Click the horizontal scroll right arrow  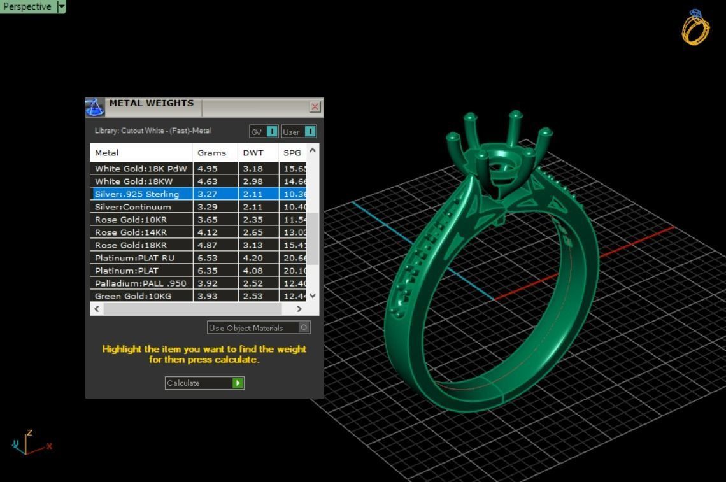pos(299,309)
